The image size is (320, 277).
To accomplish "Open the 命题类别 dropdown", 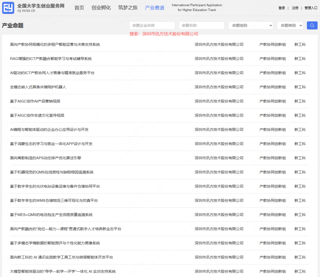I will click(290, 25).
